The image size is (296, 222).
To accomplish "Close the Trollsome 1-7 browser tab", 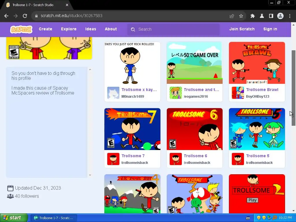I will tap(67, 5).
